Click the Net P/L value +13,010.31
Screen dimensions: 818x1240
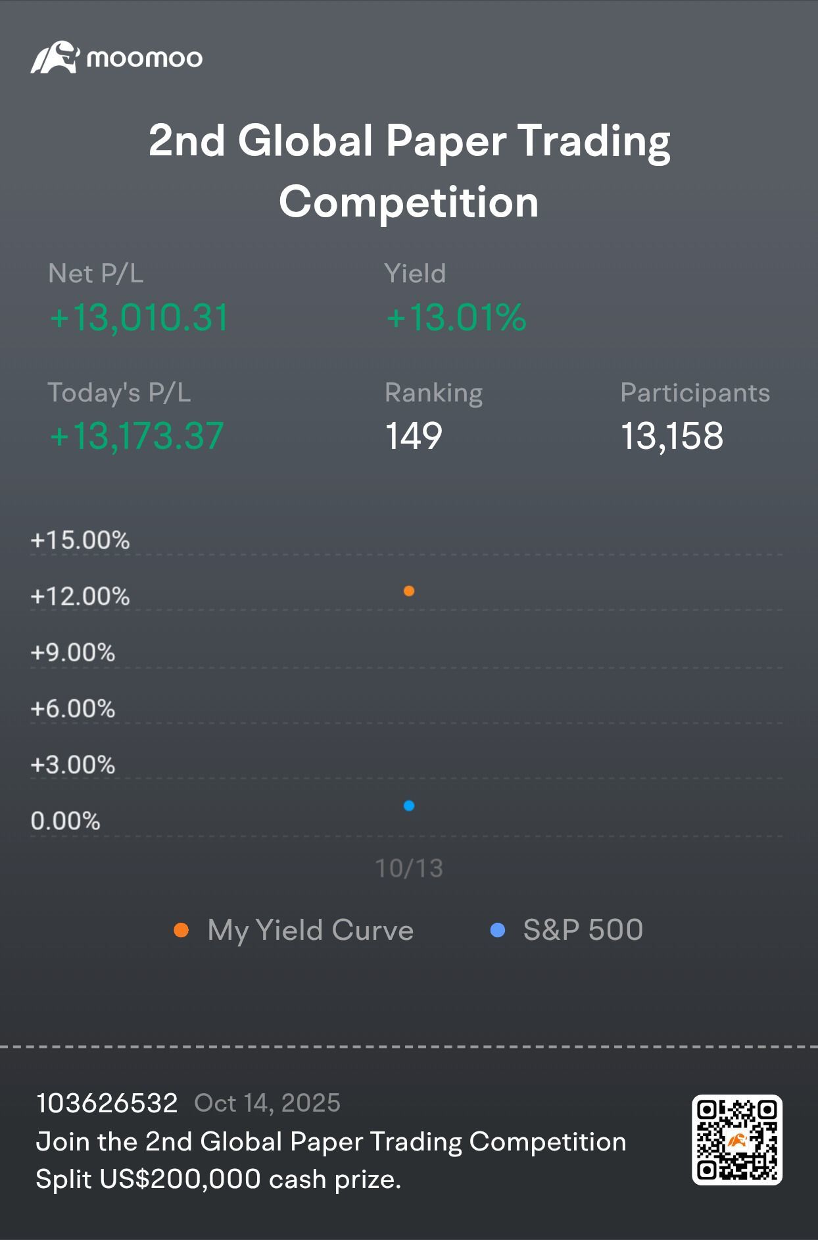coord(139,318)
